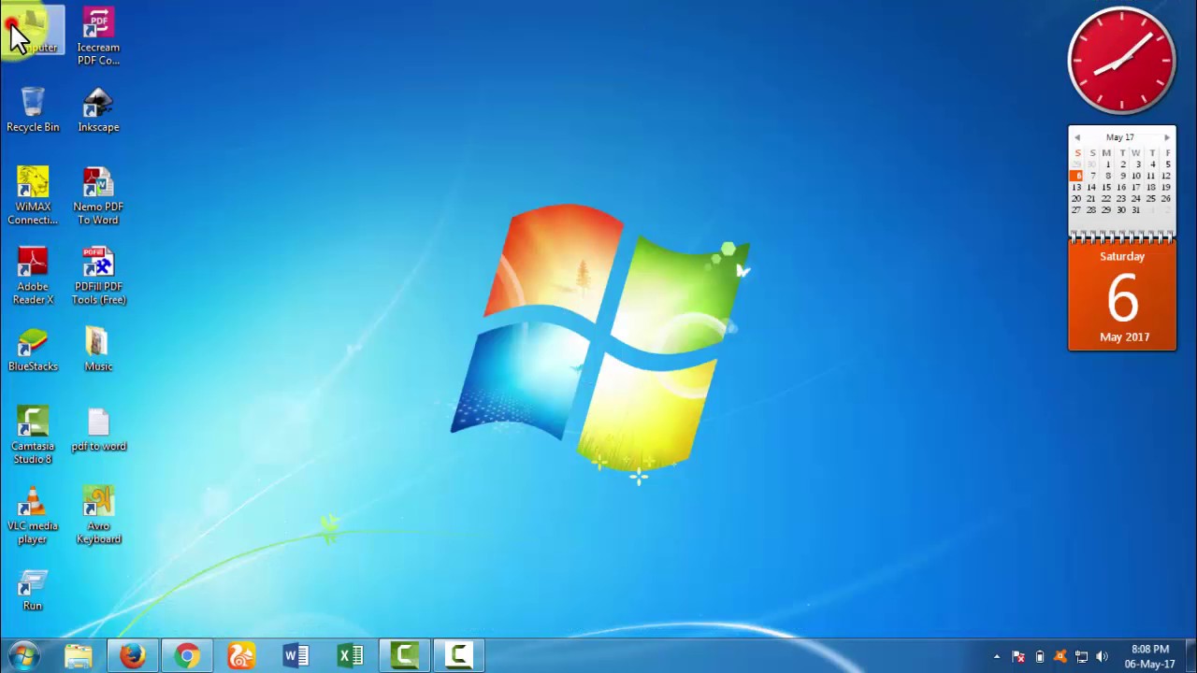
Task: Open Avast antivirus tray icon
Action: click(x=1060, y=657)
